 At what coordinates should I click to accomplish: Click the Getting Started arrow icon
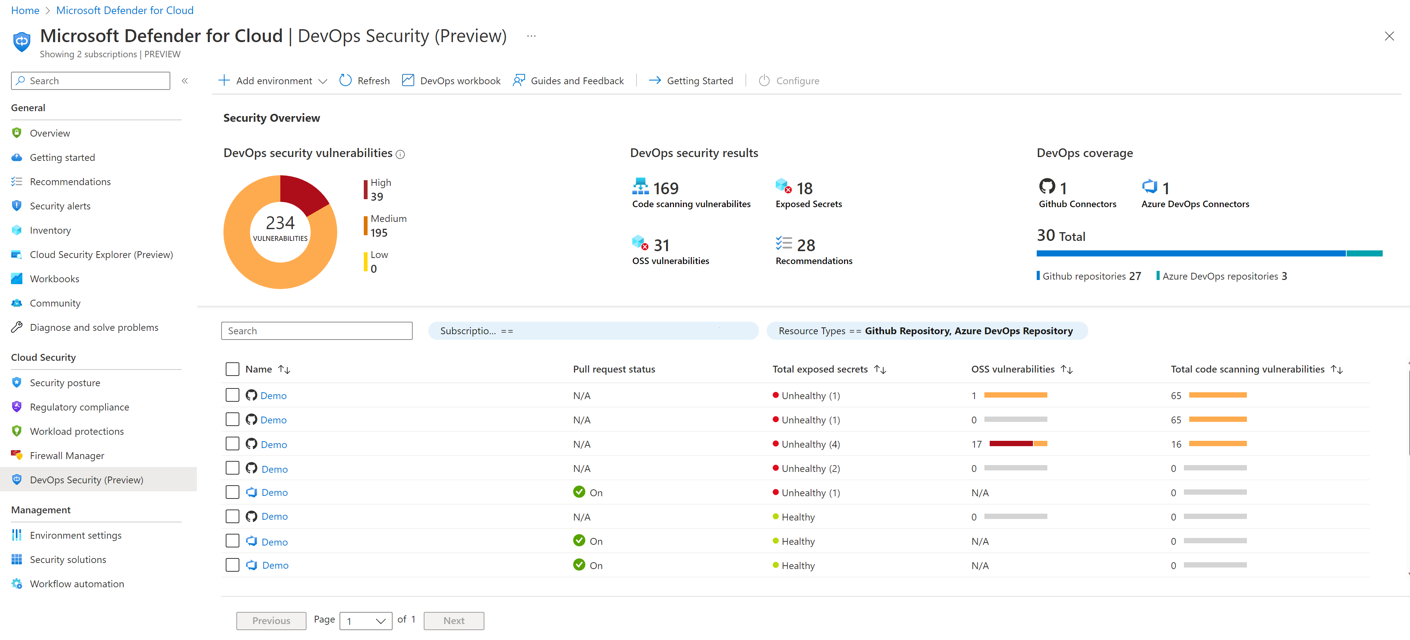click(655, 80)
